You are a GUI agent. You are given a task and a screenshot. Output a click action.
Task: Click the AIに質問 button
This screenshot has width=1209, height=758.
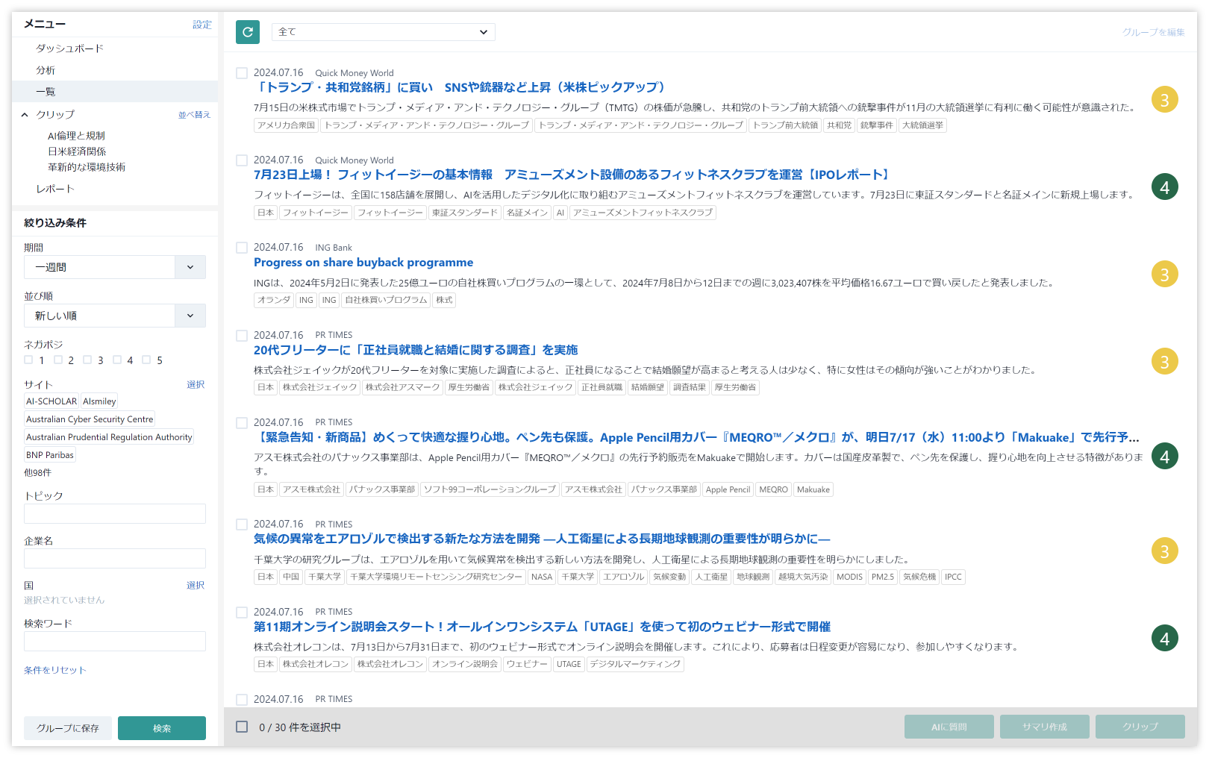click(949, 727)
